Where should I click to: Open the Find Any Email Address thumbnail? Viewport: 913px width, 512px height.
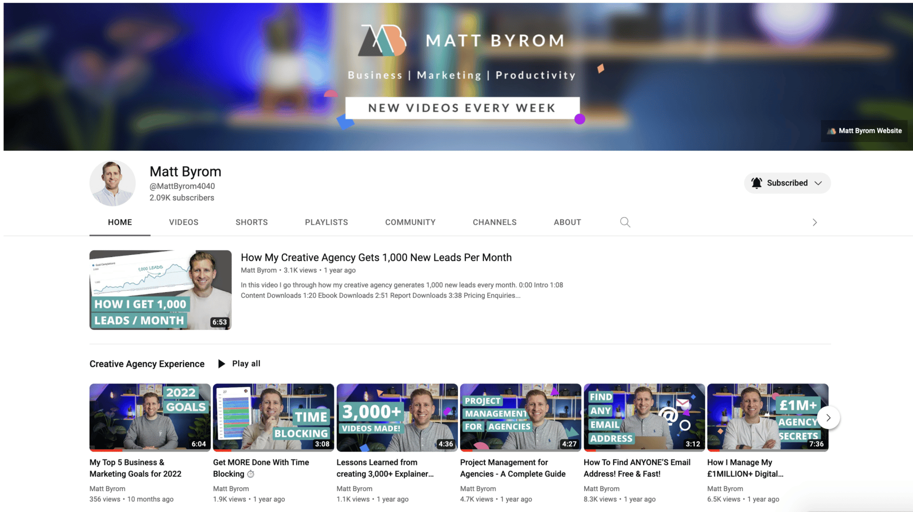coord(644,417)
